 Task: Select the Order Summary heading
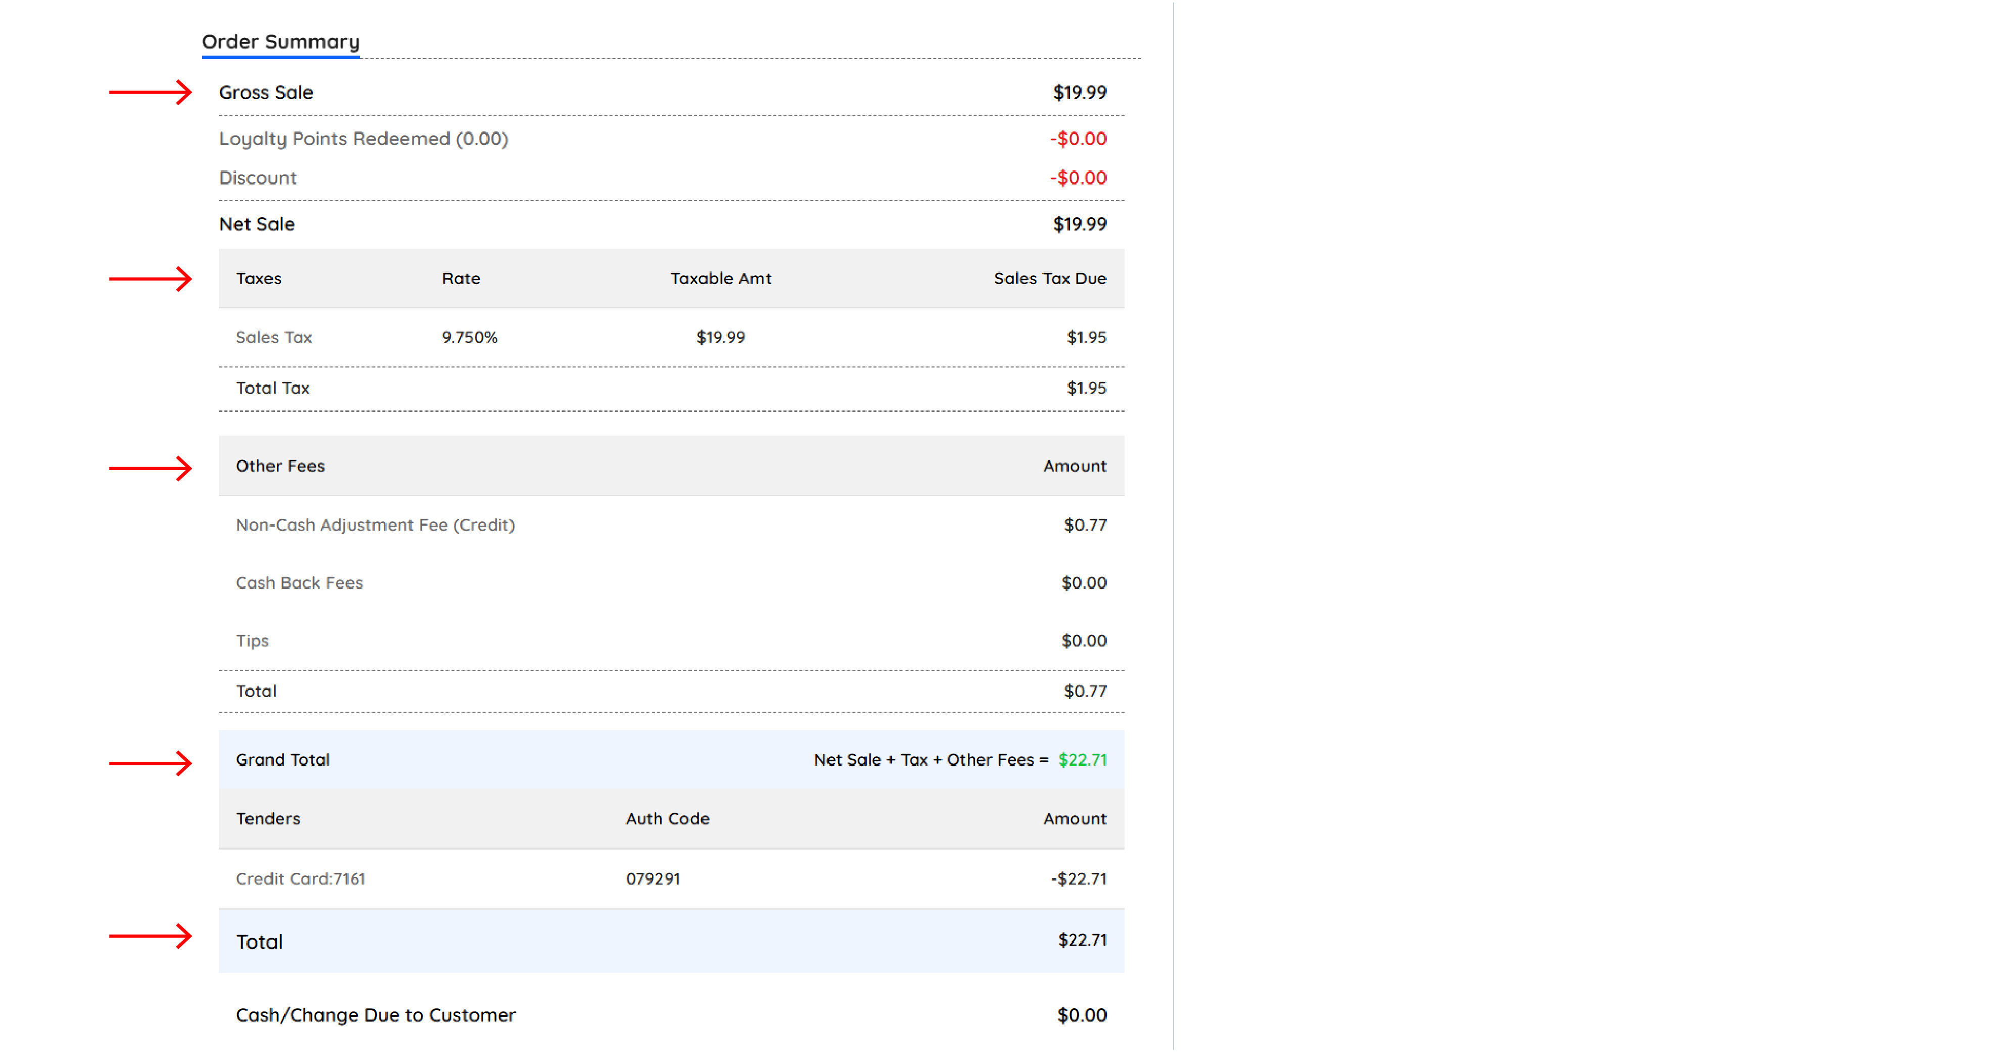click(x=281, y=41)
